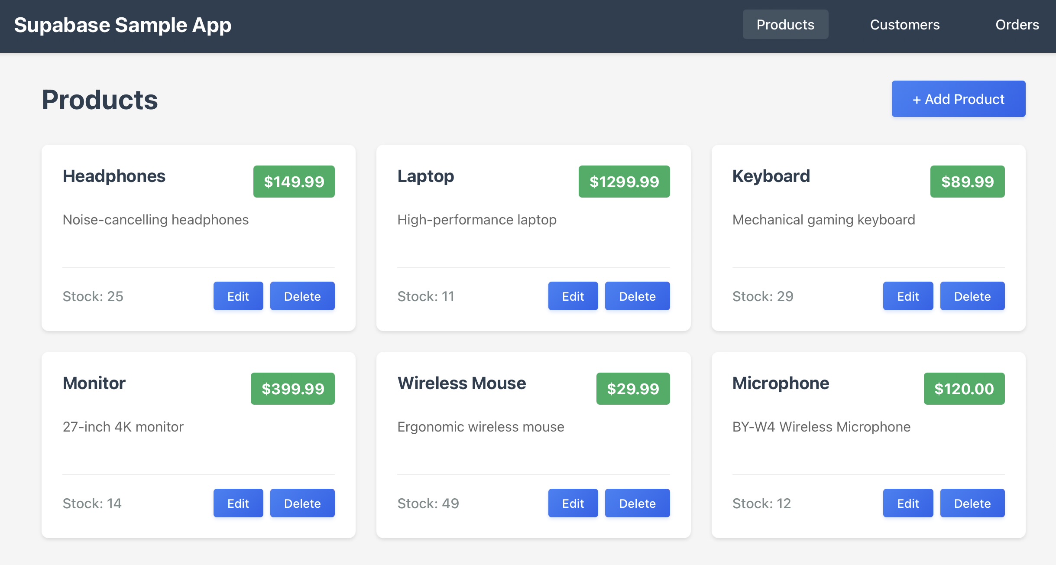Delete the Wireless Mouse product

[x=637, y=503]
